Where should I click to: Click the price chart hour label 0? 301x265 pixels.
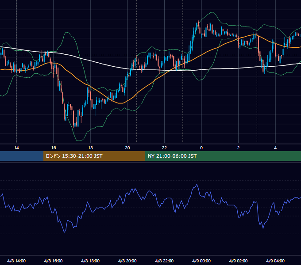tap(201, 148)
